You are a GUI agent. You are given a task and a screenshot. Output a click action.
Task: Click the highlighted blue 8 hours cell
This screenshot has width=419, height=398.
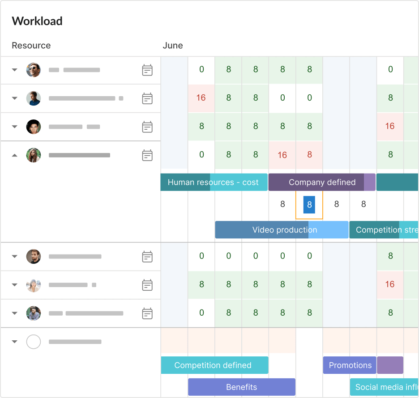(309, 205)
